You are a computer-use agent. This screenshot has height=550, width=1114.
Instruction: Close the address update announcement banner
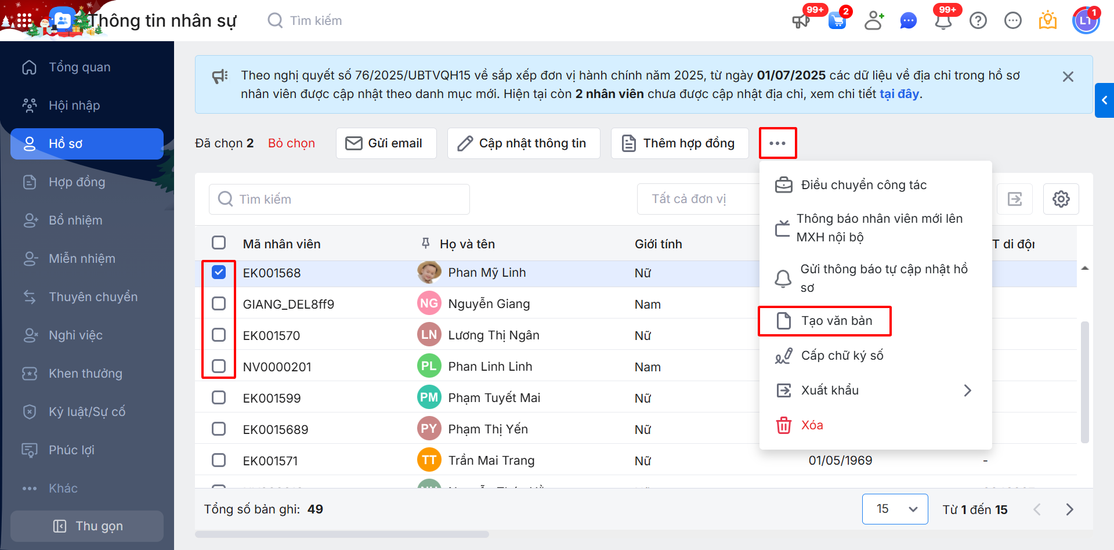(1068, 77)
